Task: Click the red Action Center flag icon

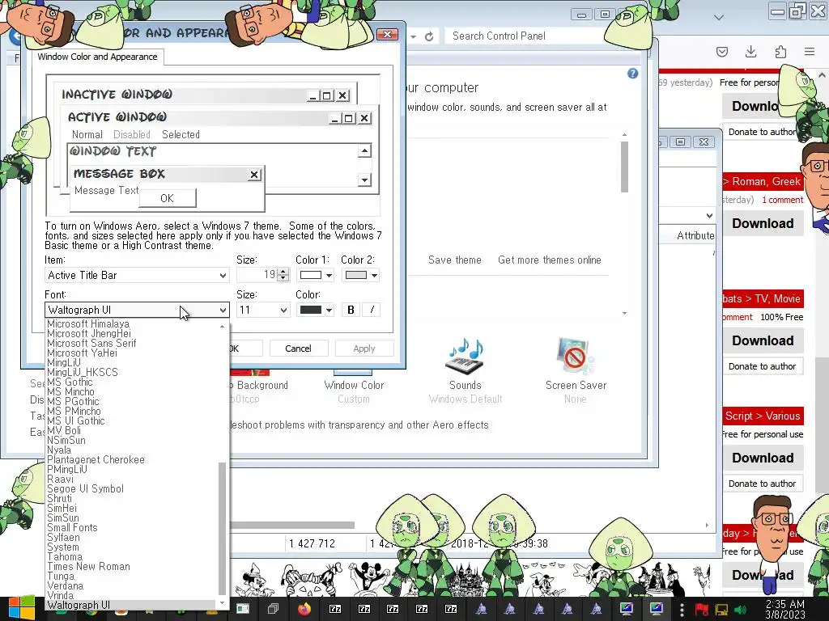Action: point(702,610)
